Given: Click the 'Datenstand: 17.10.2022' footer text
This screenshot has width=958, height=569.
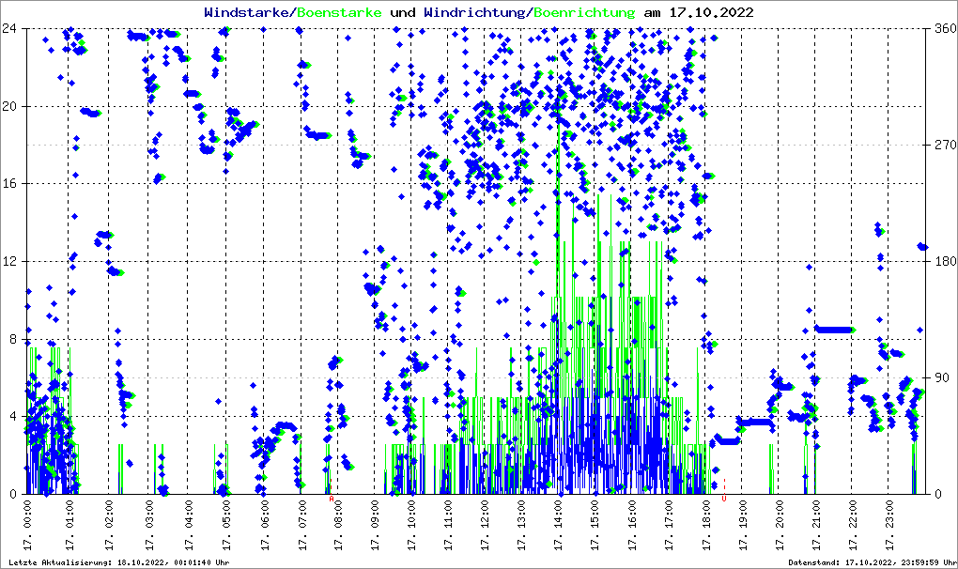Looking at the screenshot, I should [x=841, y=562].
